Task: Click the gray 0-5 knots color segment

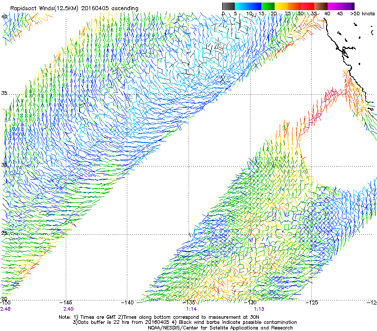Action: point(228,6)
